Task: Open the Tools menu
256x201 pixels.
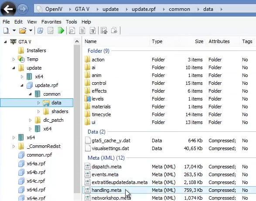Action: coord(72,22)
